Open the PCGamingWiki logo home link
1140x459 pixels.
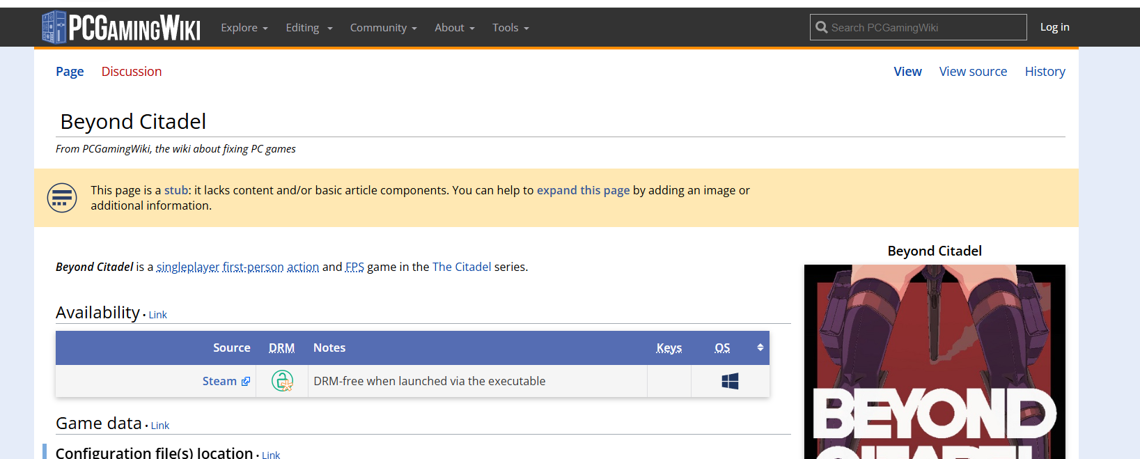(121, 28)
